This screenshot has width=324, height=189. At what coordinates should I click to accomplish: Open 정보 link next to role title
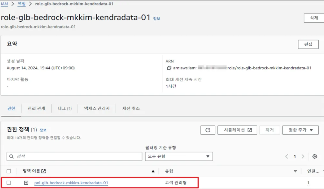point(157,19)
